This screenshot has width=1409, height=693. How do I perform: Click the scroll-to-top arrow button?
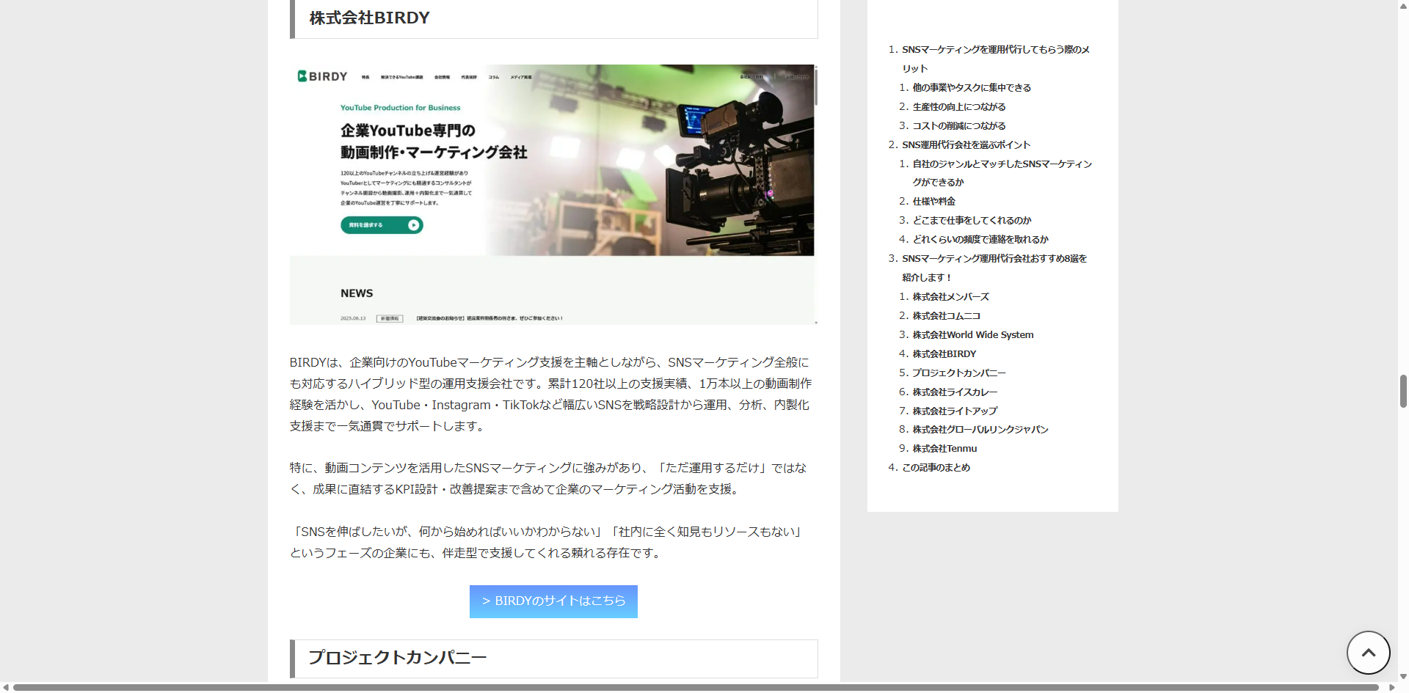point(1368,652)
